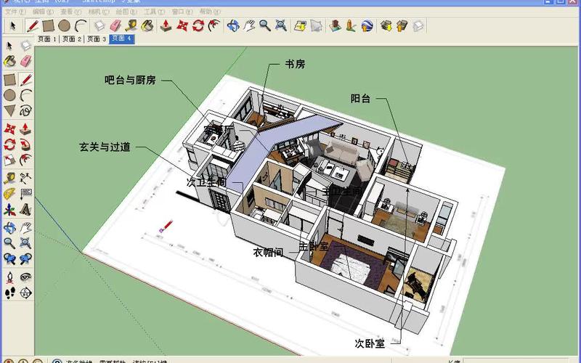Activate the Arc tool in top toolbar
Screen dimensions: 581x363
pyautogui.click(x=81, y=26)
